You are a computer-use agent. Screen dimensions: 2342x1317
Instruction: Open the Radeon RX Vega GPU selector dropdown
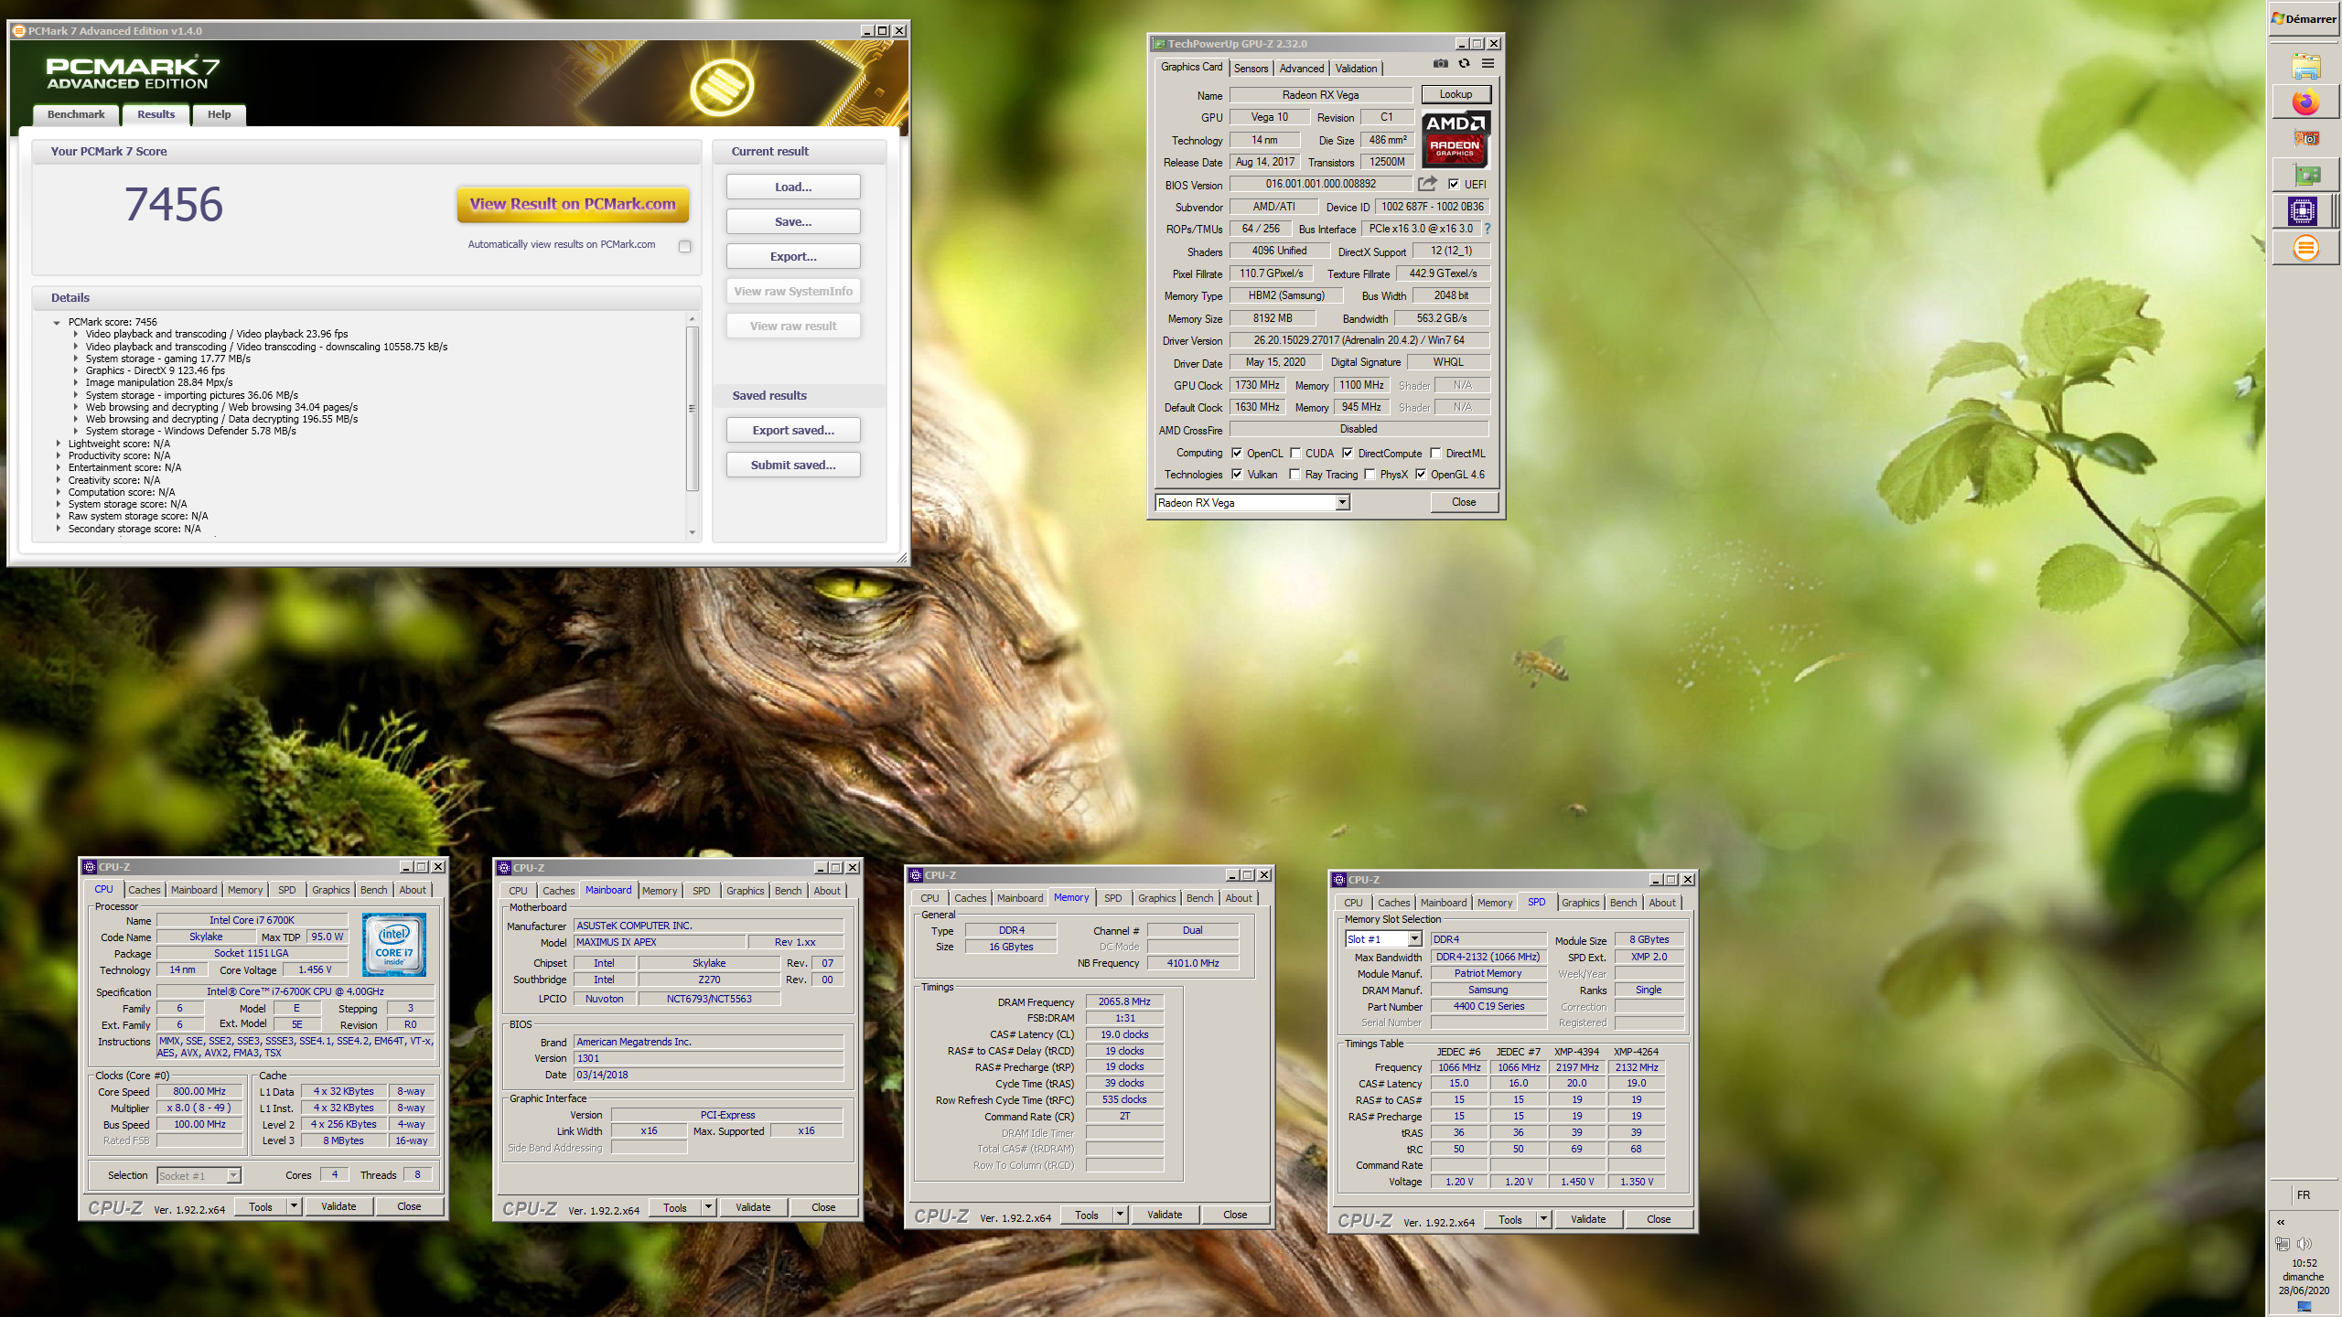[x=1342, y=502]
